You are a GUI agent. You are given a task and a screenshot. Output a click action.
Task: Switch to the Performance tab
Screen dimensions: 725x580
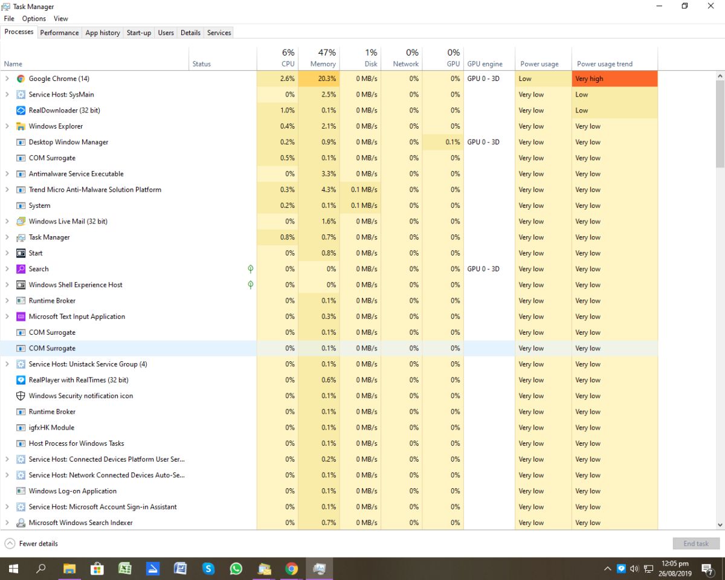59,33
